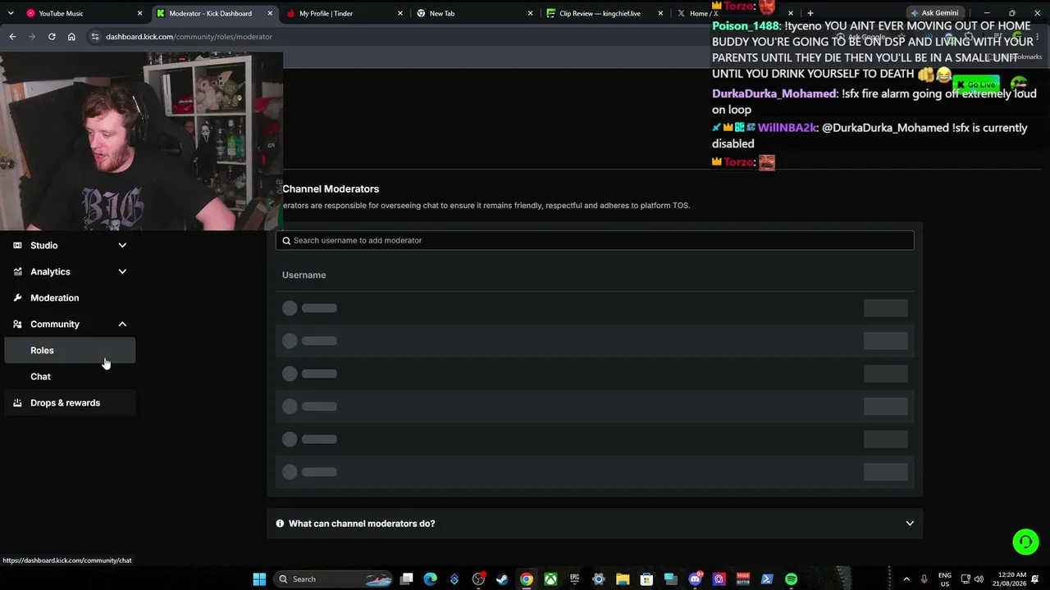Click the Moderation wrench icon
Image resolution: width=1050 pixels, height=590 pixels.
17,297
